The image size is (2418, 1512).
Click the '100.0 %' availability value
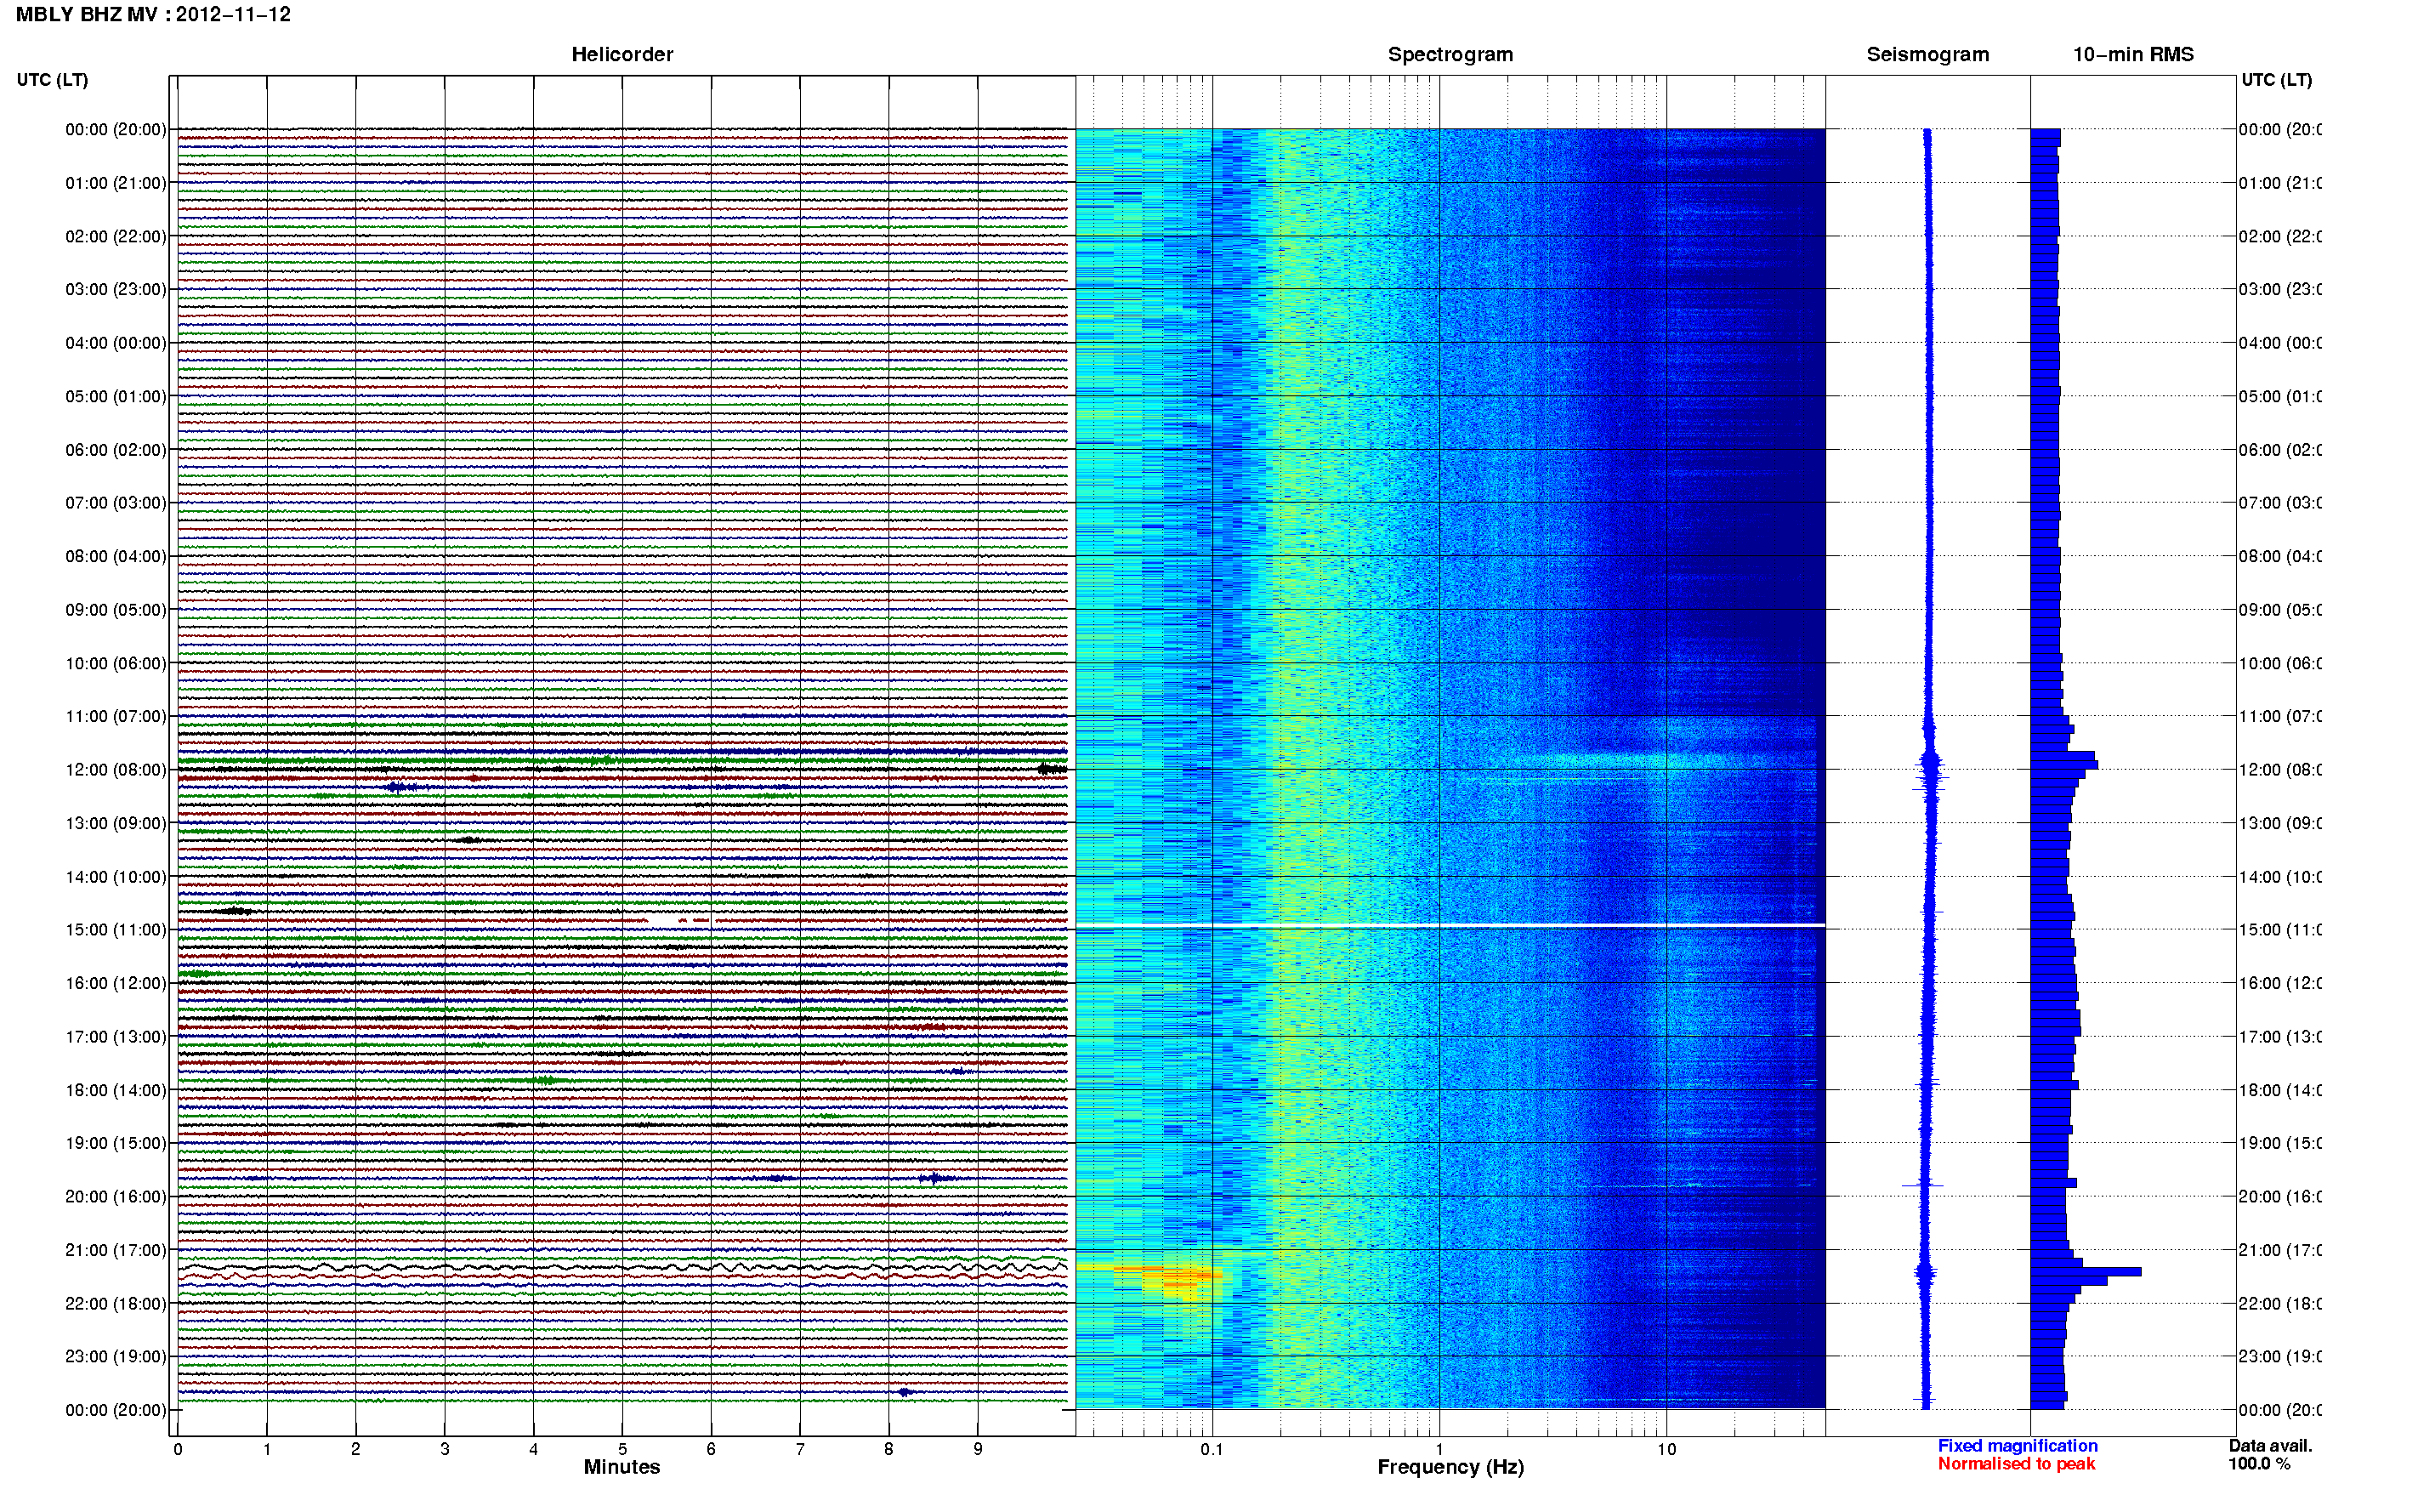(x=2259, y=1464)
